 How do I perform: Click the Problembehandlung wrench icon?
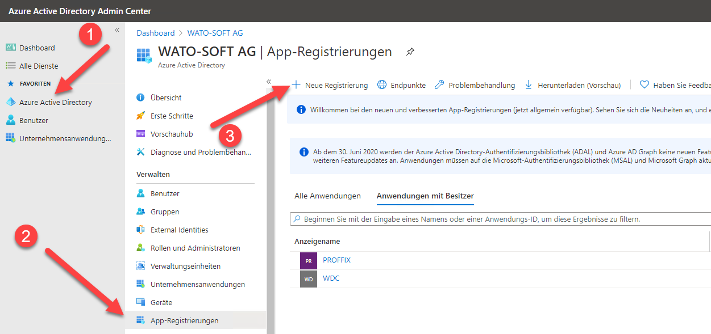[x=439, y=85]
